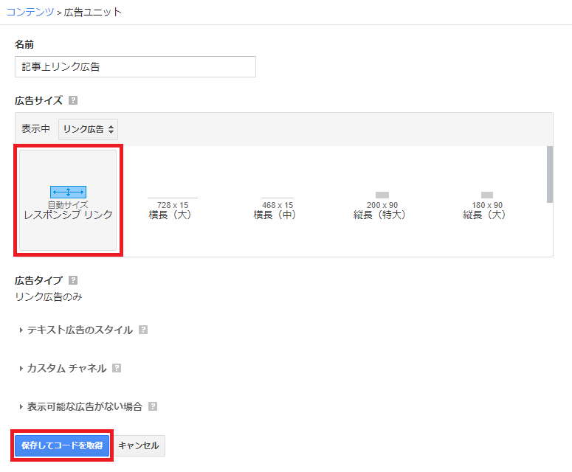Open the リンク広告 dropdown
The height and width of the screenshot is (472, 572).
[89, 129]
